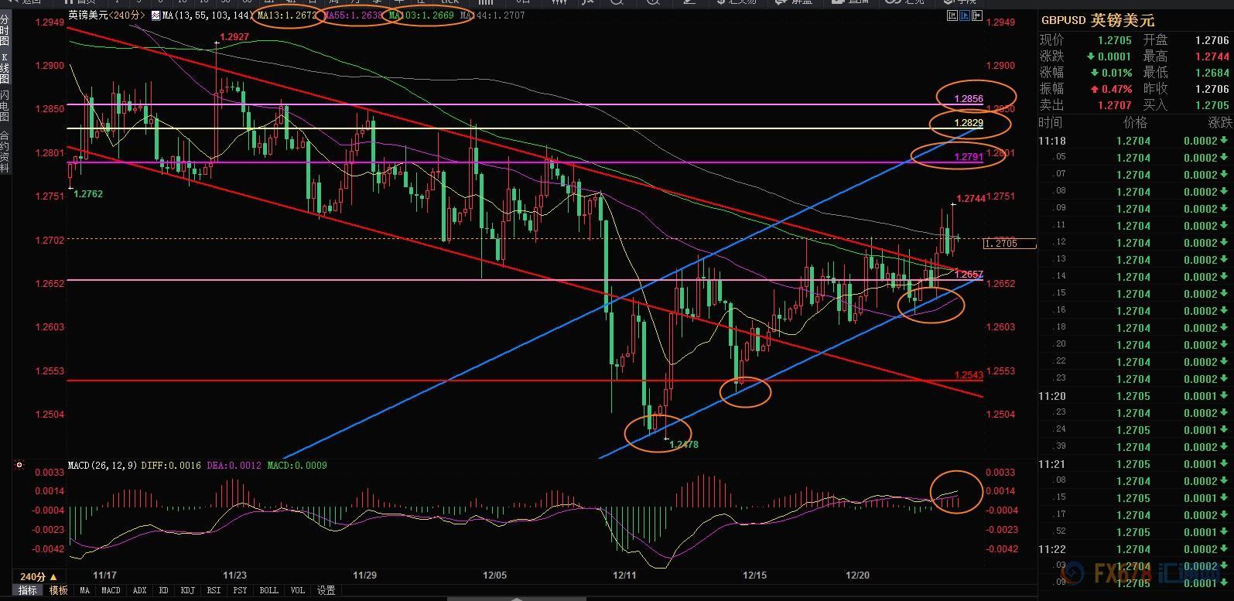Select the 模板 tab

(59, 590)
